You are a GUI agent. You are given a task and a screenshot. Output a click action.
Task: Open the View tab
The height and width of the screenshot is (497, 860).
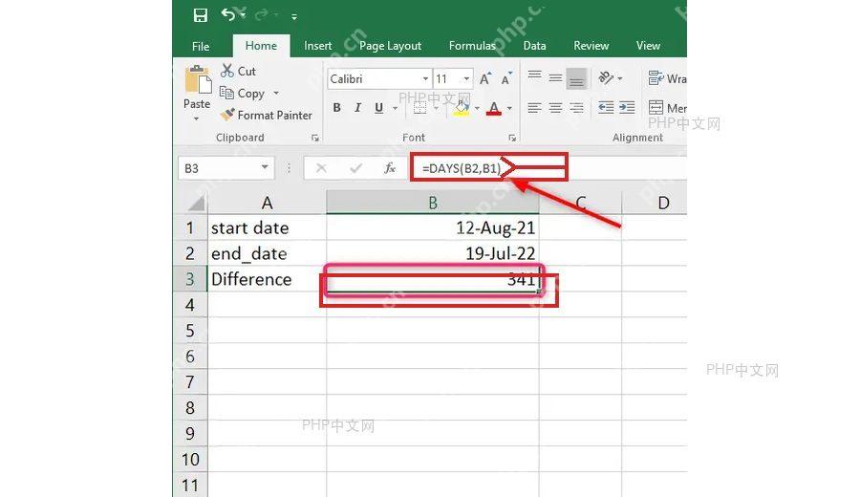coord(648,46)
